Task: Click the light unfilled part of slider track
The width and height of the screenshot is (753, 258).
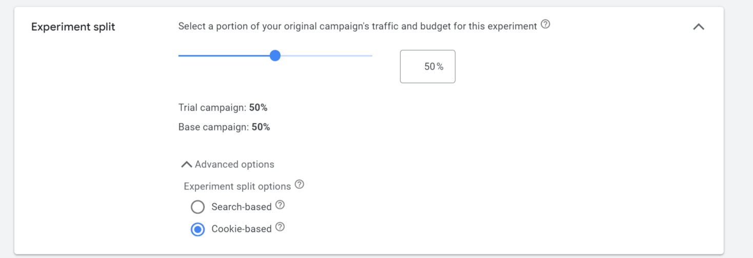Action: [x=326, y=56]
